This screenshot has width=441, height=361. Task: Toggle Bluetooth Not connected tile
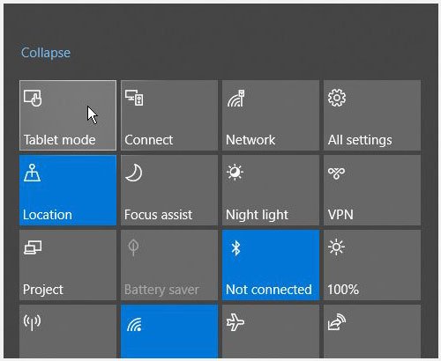click(271, 265)
